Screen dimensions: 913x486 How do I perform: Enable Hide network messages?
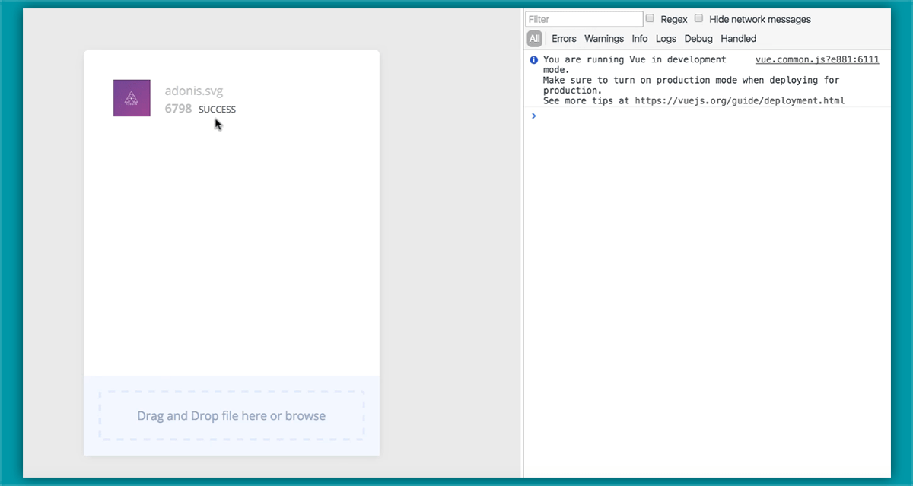(x=698, y=17)
